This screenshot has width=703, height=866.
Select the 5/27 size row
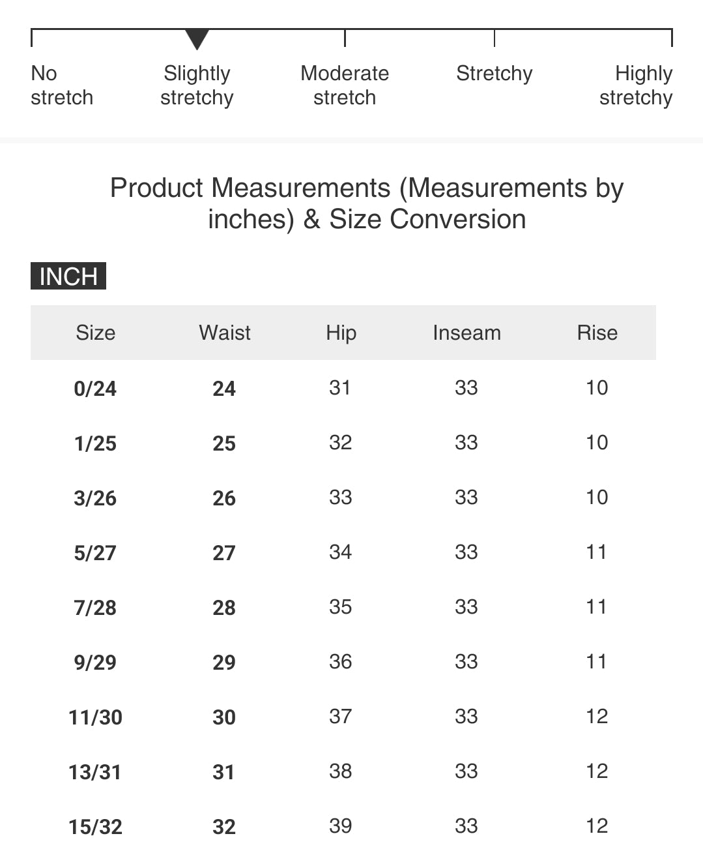pos(95,553)
